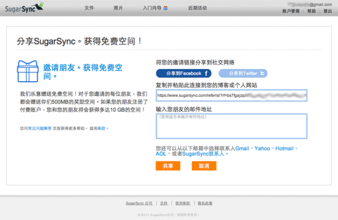Click the 帮助 help link
Viewport: 338px width, 220px height.
coord(311,11)
